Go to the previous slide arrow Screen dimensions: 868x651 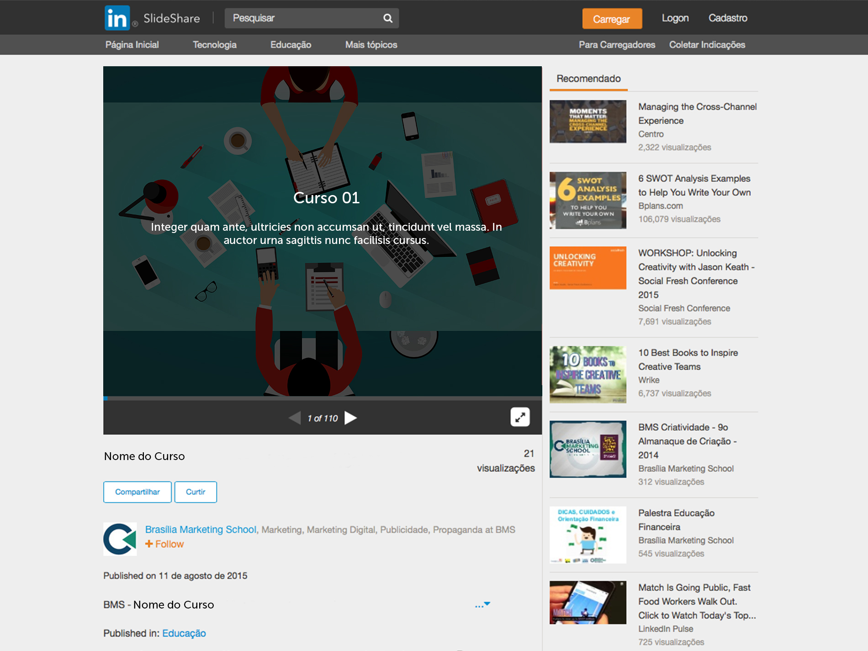coord(295,418)
